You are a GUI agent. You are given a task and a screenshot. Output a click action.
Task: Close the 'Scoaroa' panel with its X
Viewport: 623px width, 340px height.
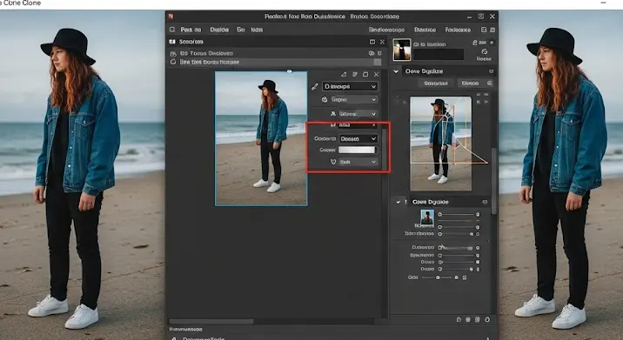(x=382, y=42)
